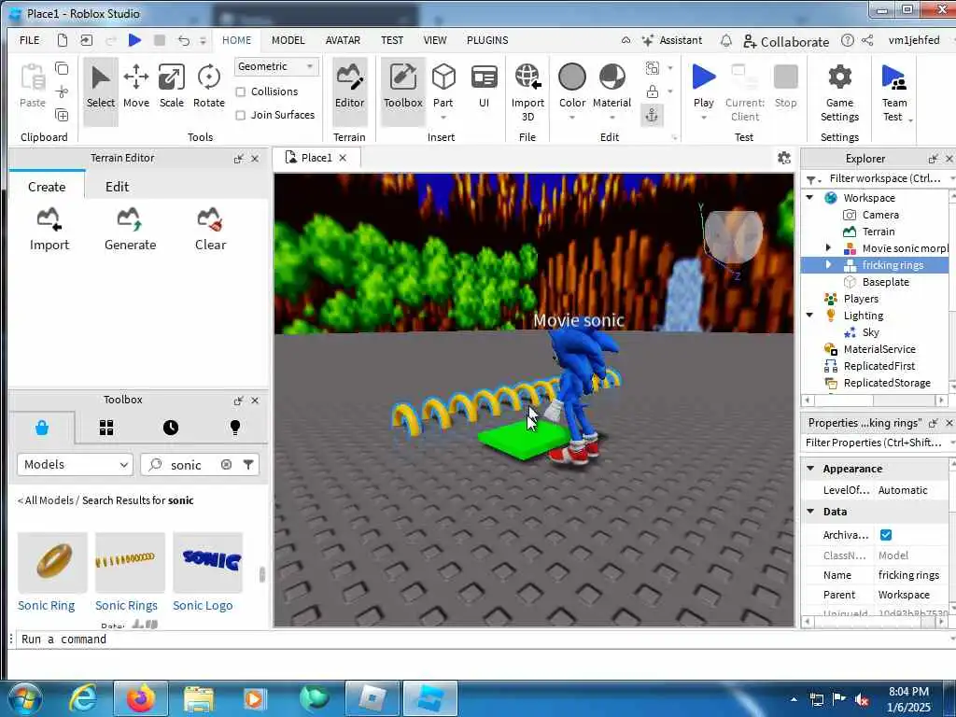The width and height of the screenshot is (956, 717).
Task: Open the Sonic Logo model link
Action: pos(203,605)
